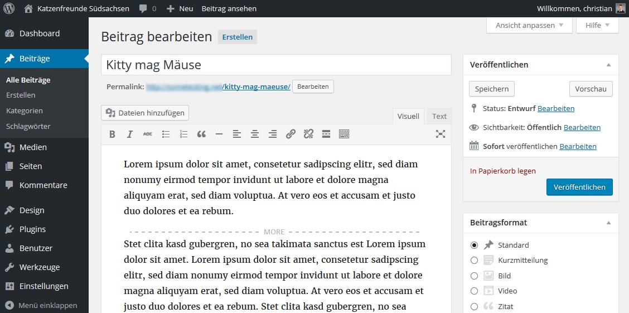Insert Read More tag icon
This screenshot has width=629, height=313.
pos(326,134)
